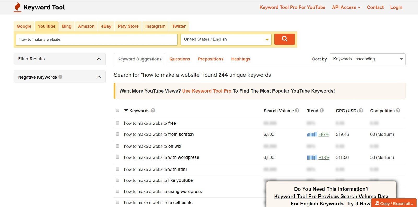The image size is (418, 207).
Task: Switch to the Play Store tab
Action: click(128, 26)
